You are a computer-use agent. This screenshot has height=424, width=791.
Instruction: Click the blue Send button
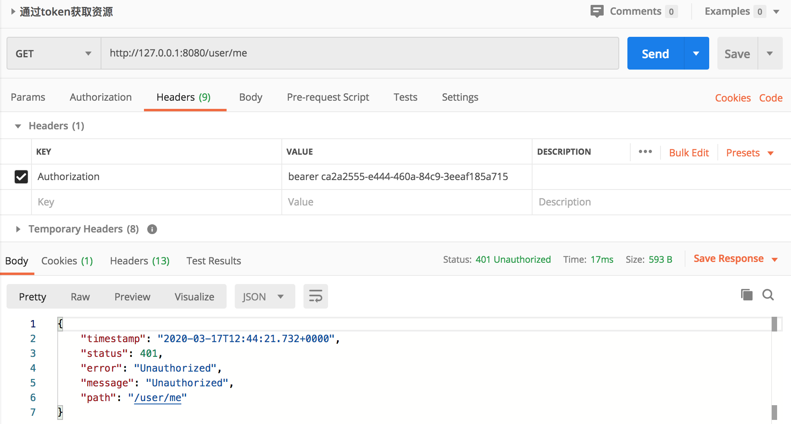(655, 54)
